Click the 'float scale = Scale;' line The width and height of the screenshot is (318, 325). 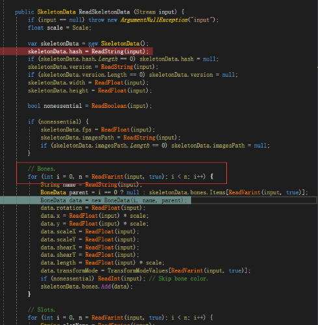point(59,28)
